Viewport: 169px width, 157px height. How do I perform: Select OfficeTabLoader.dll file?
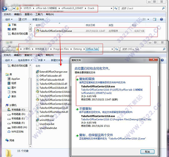49,76
